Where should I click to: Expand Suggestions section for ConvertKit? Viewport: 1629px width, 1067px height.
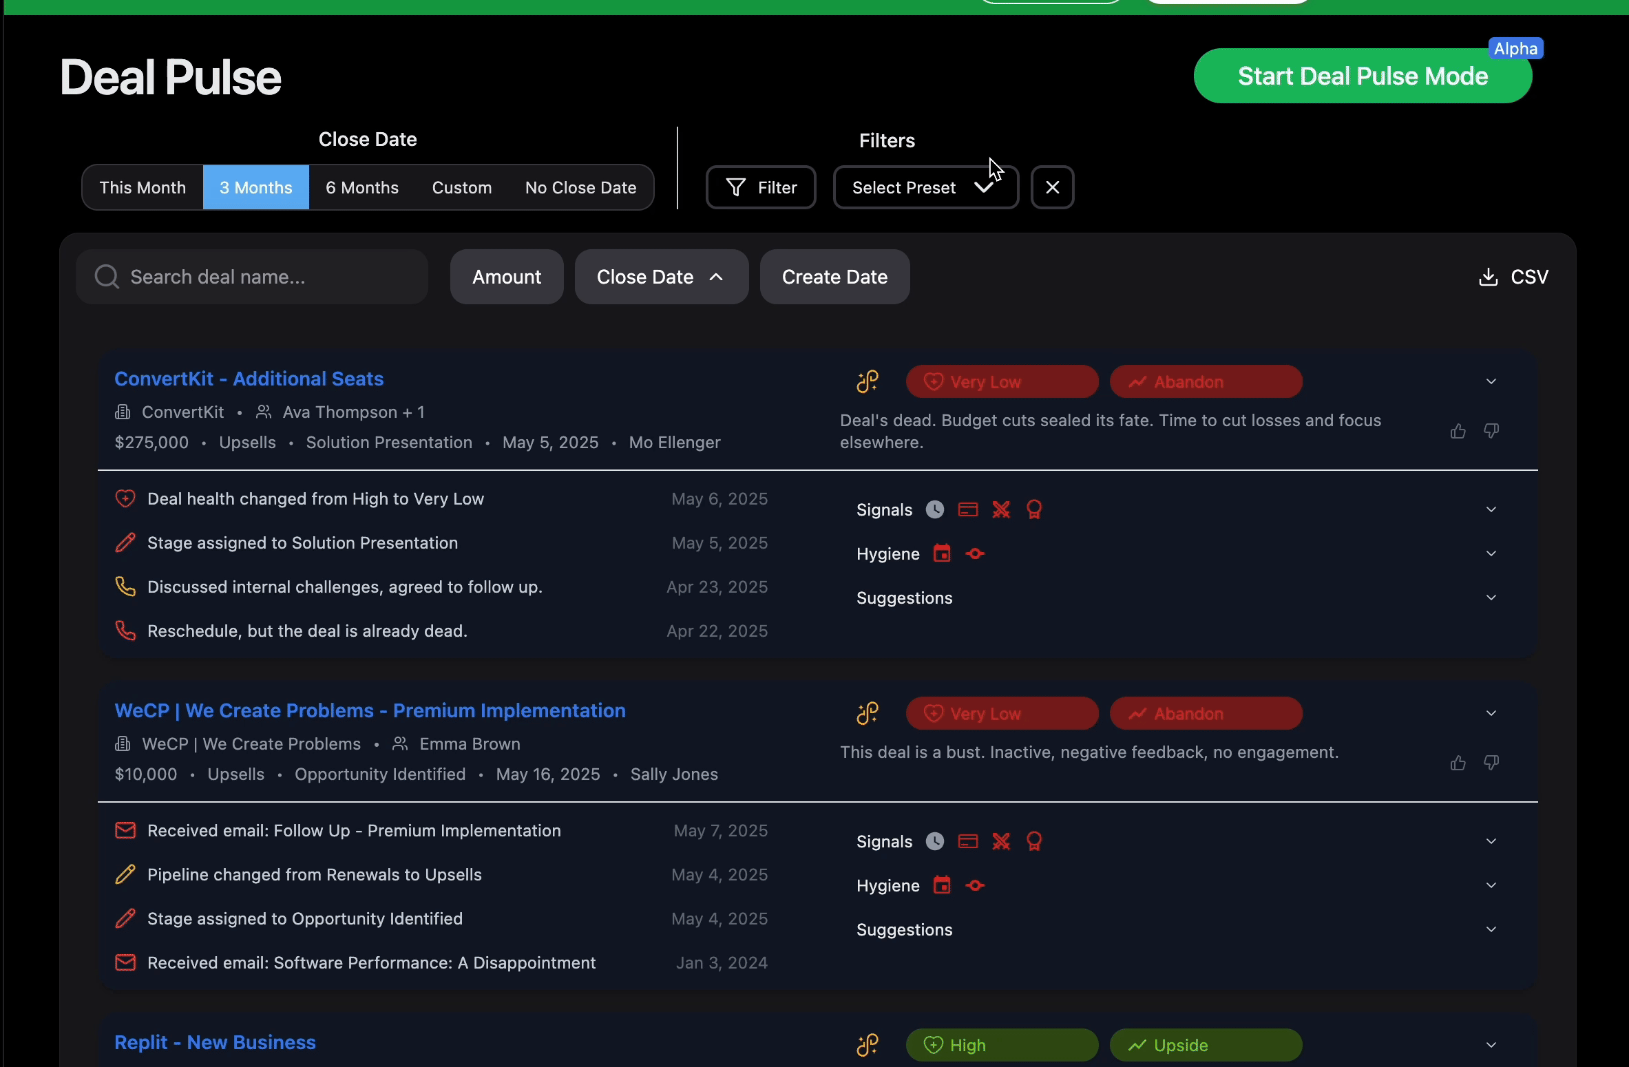tap(1491, 598)
